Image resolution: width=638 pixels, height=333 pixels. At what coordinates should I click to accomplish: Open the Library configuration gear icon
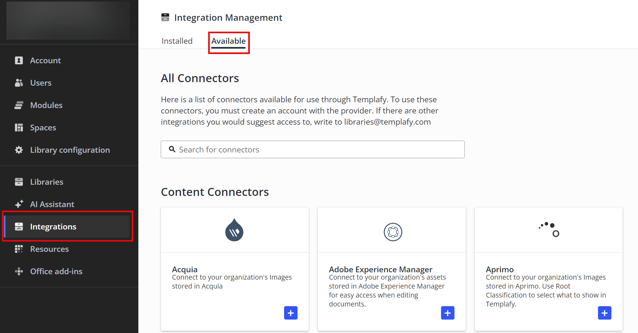[19, 150]
